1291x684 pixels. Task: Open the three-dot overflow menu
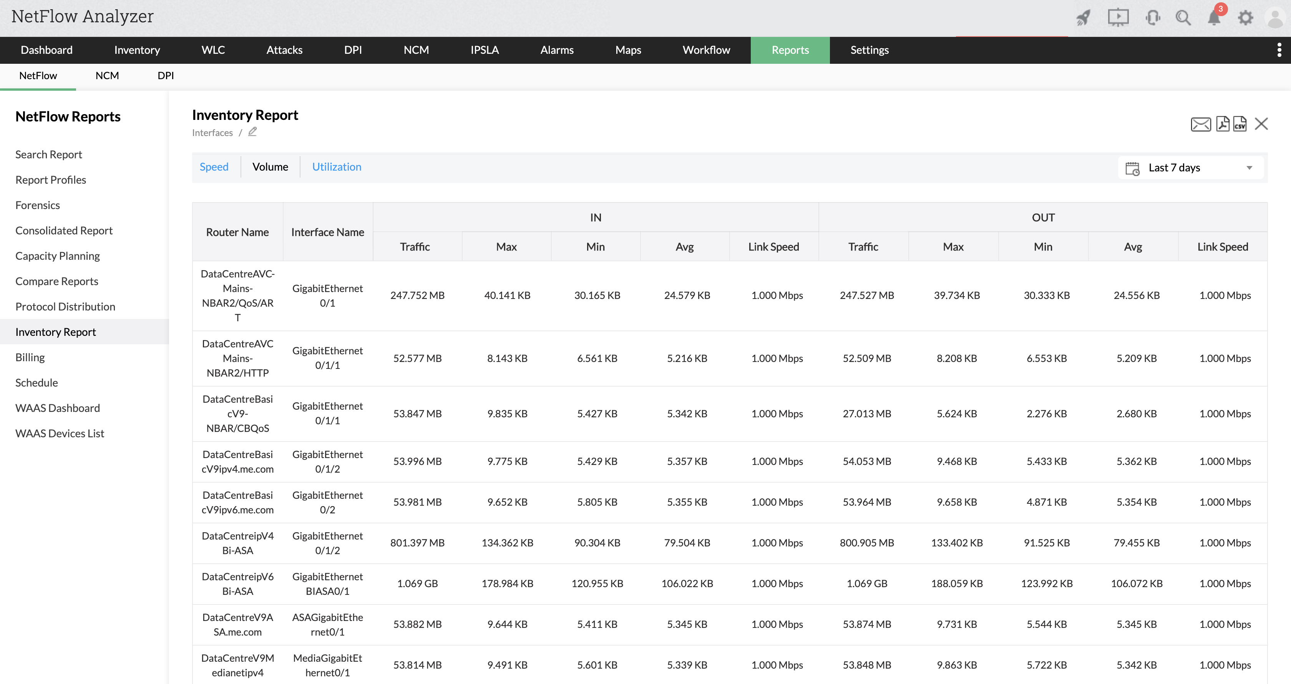[1279, 50]
